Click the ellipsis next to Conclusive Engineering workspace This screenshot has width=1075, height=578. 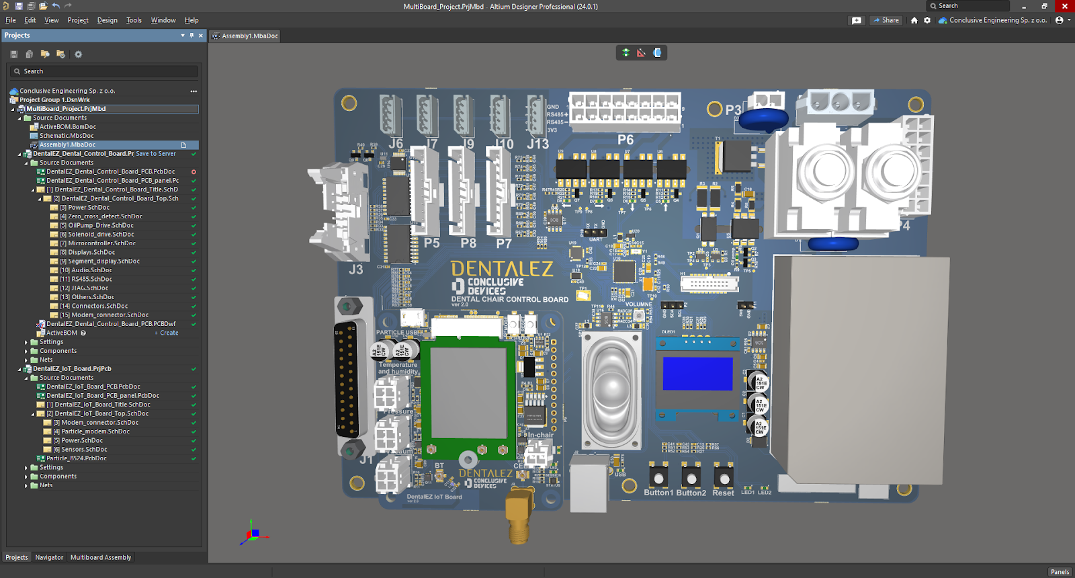coord(193,91)
